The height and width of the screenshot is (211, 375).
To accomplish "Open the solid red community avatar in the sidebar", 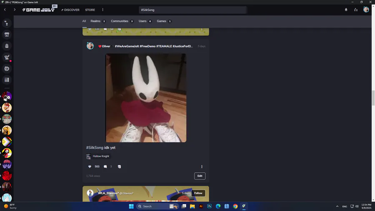I will tap(7, 176).
